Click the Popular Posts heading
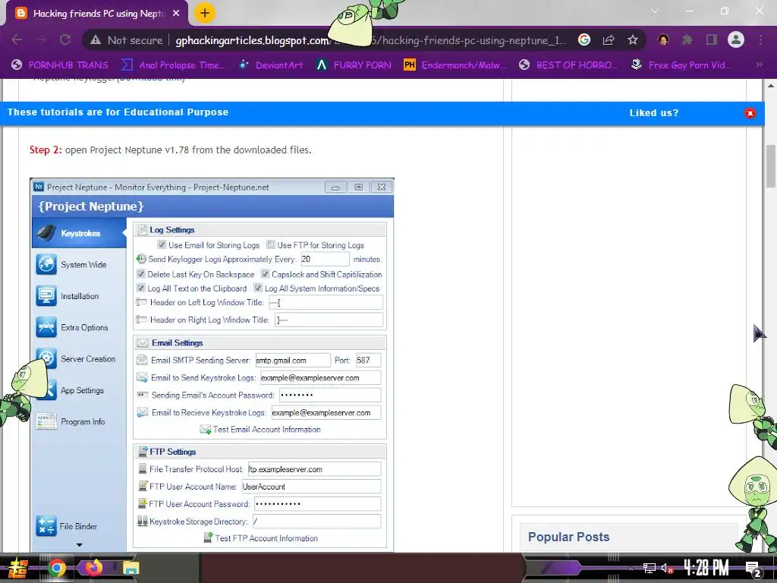This screenshot has width=777, height=583. tap(568, 537)
